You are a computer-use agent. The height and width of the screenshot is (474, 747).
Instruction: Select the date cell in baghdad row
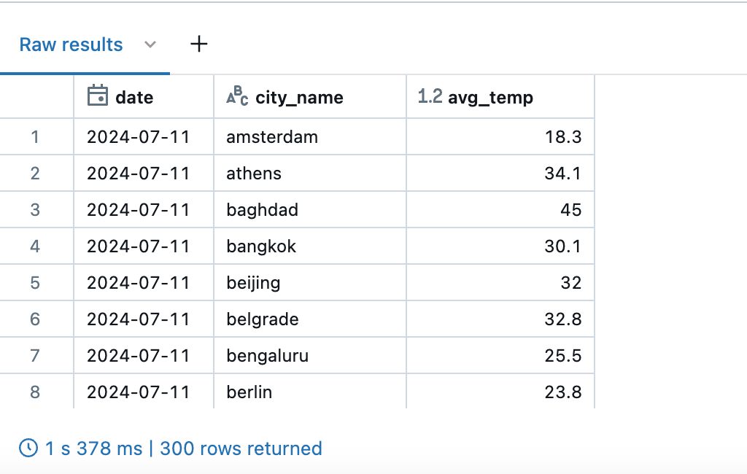[144, 210]
